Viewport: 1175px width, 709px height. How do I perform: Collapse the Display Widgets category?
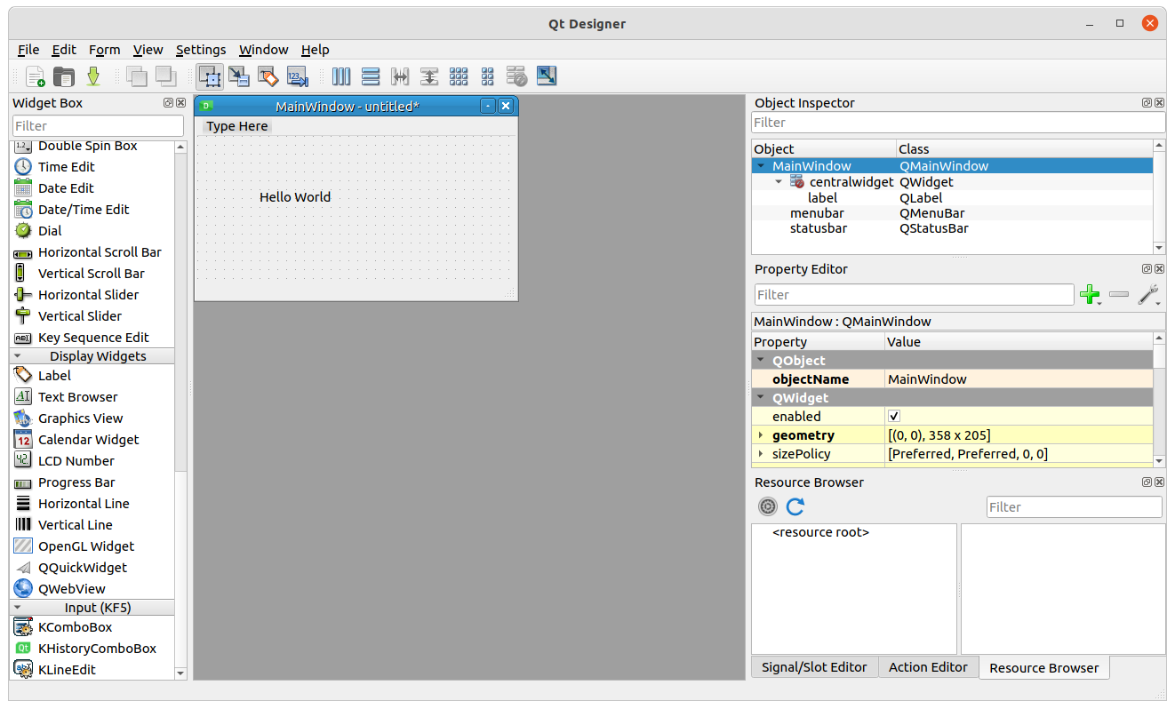pos(18,356)
